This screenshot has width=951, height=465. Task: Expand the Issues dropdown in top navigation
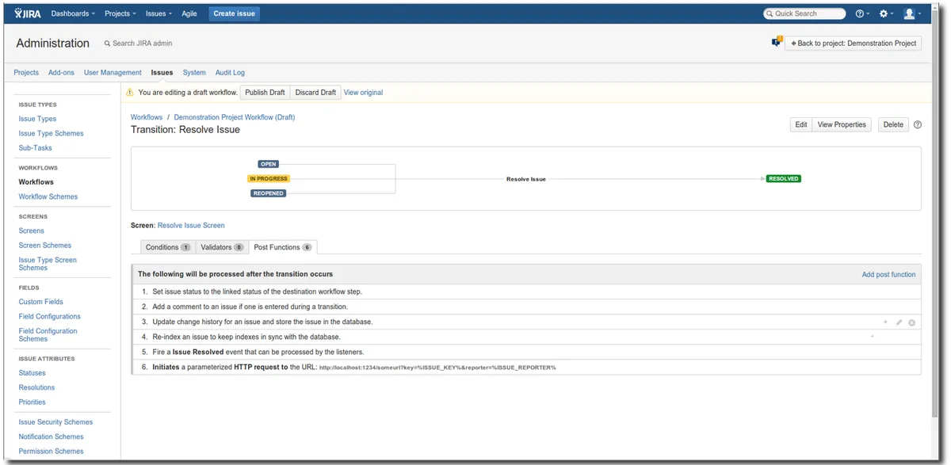coord(158,13)
